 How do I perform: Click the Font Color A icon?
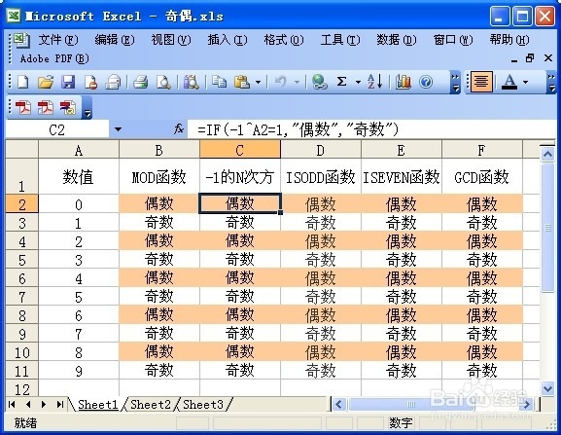(509, 82)
